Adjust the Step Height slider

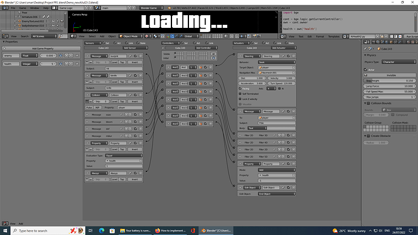pyautogui.click(x=390, y=81)
